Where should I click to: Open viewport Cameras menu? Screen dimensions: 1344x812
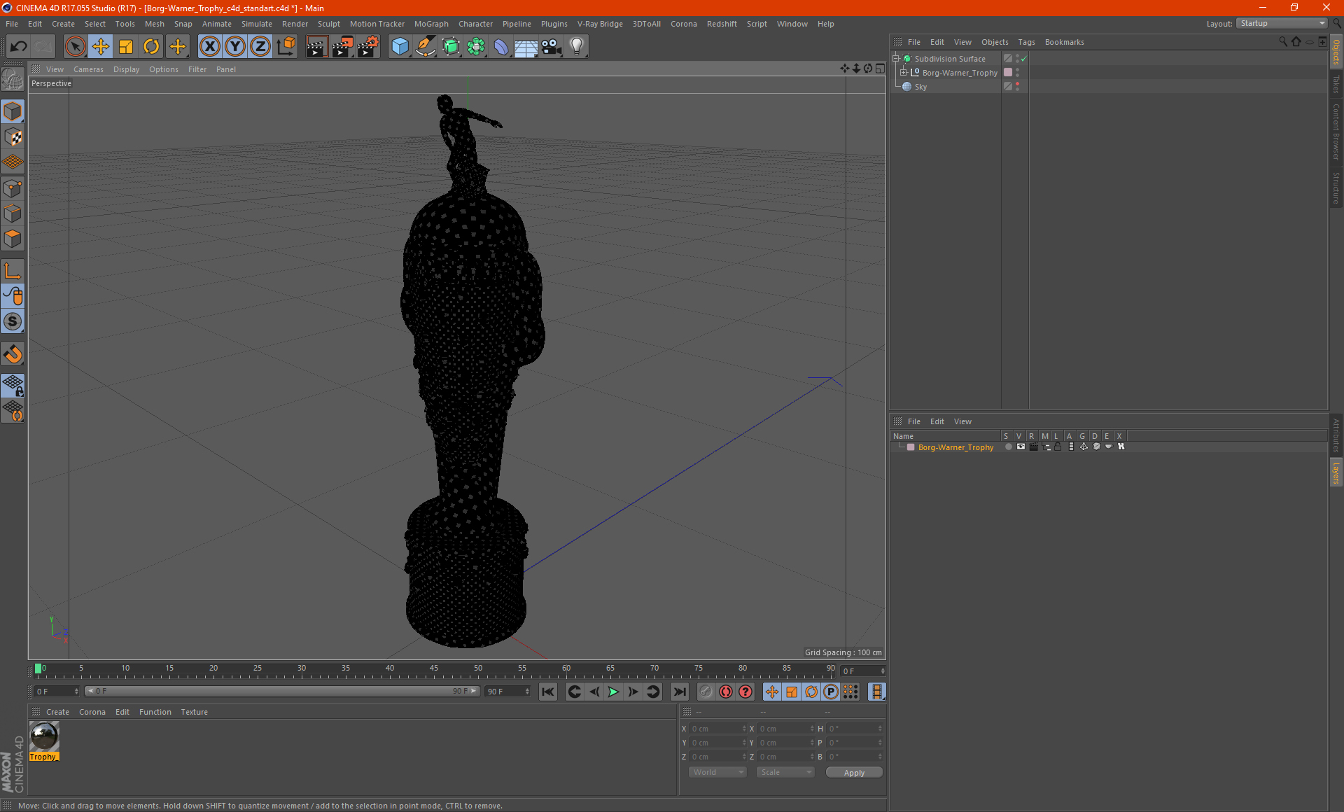(88, 69)
